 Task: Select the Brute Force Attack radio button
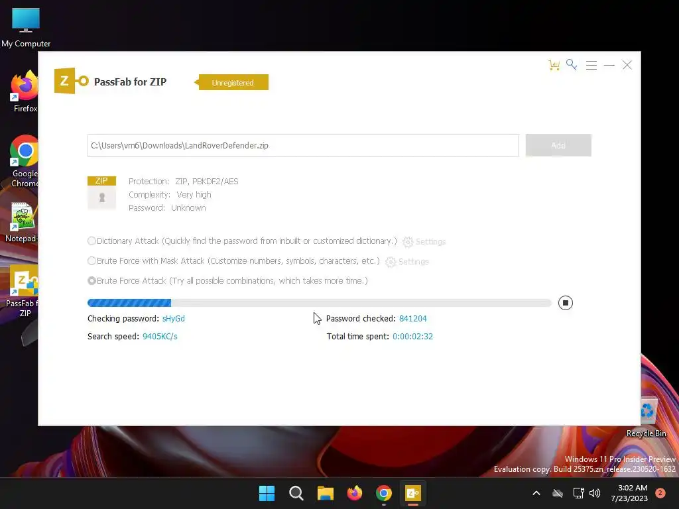pos(92,281)
